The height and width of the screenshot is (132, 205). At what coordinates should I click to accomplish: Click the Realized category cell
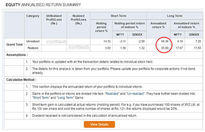33,48
